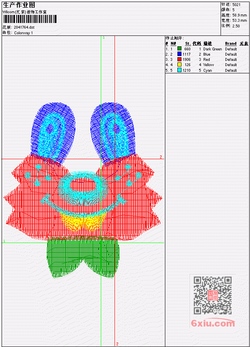The image size is (250, 347).
Task: Select the Dark Green color swatch
Action: pos(179,49)
